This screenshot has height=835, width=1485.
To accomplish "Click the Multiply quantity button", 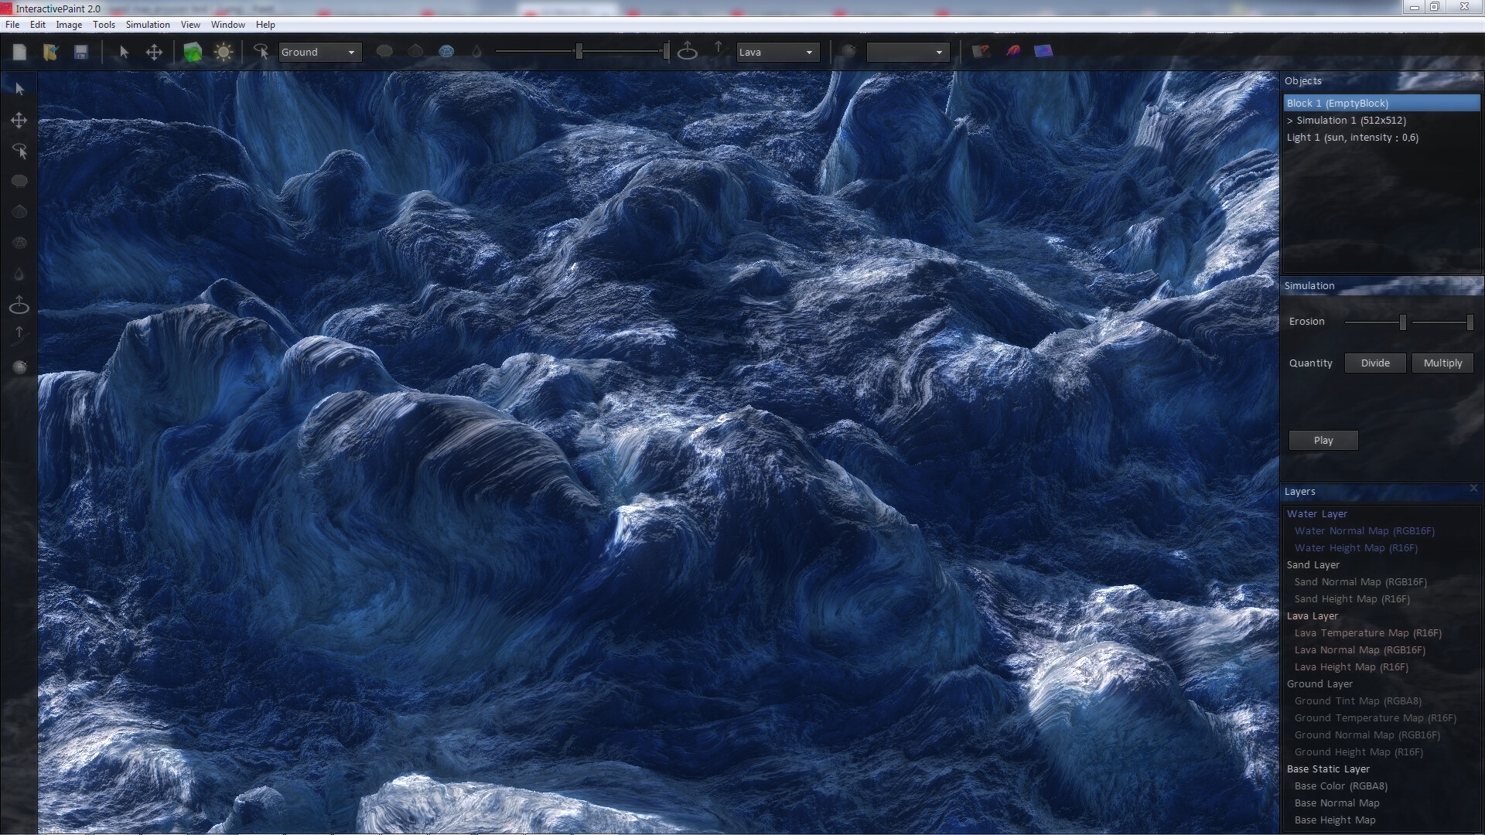I will pos(1442,363).
